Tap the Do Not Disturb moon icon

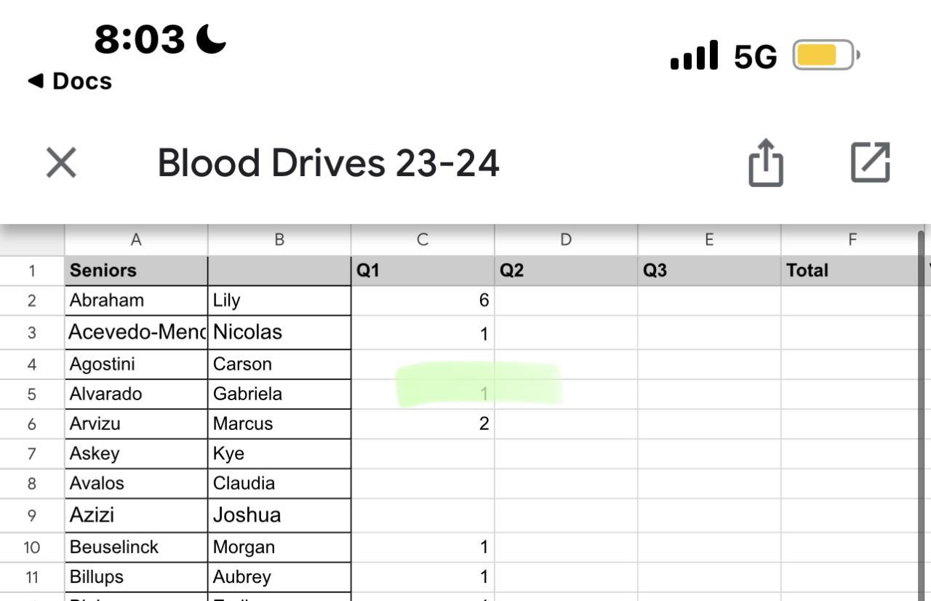click(212, 39)
